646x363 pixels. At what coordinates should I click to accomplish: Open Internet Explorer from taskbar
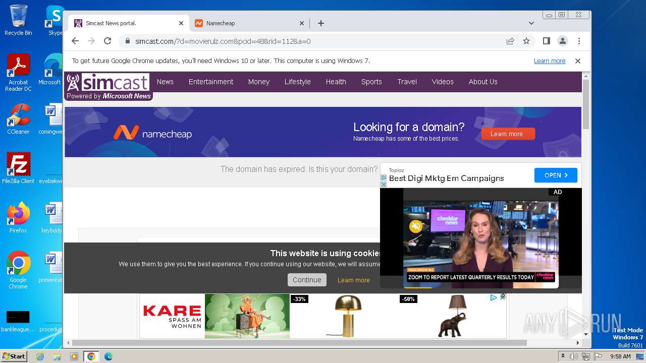tap(40, 356)
